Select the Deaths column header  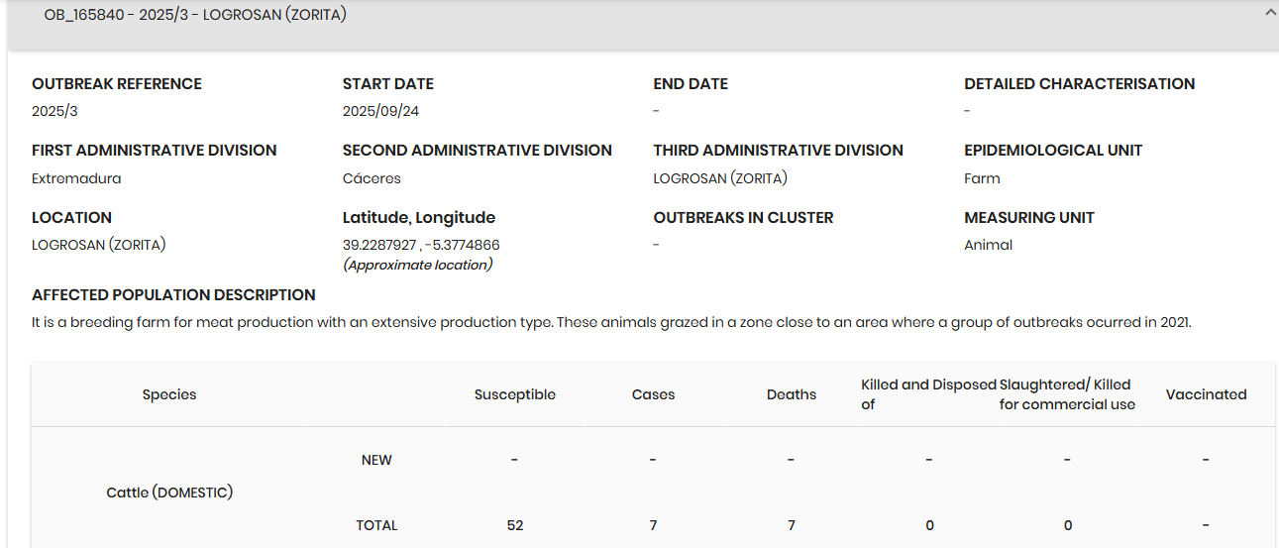tap(791, 394)
